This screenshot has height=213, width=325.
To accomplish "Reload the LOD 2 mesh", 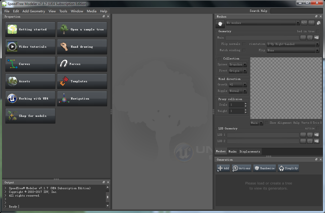I will coord(310,141).
